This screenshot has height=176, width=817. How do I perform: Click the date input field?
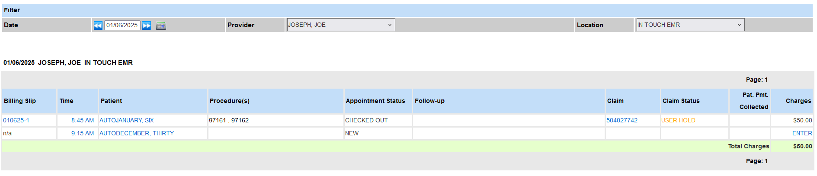pyautogui.click(x=122, y=25)
